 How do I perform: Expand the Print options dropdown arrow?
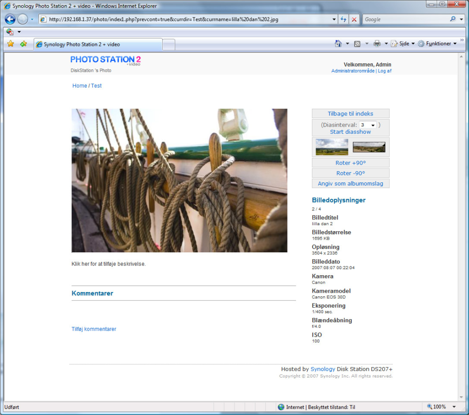(x=386, y=44)
